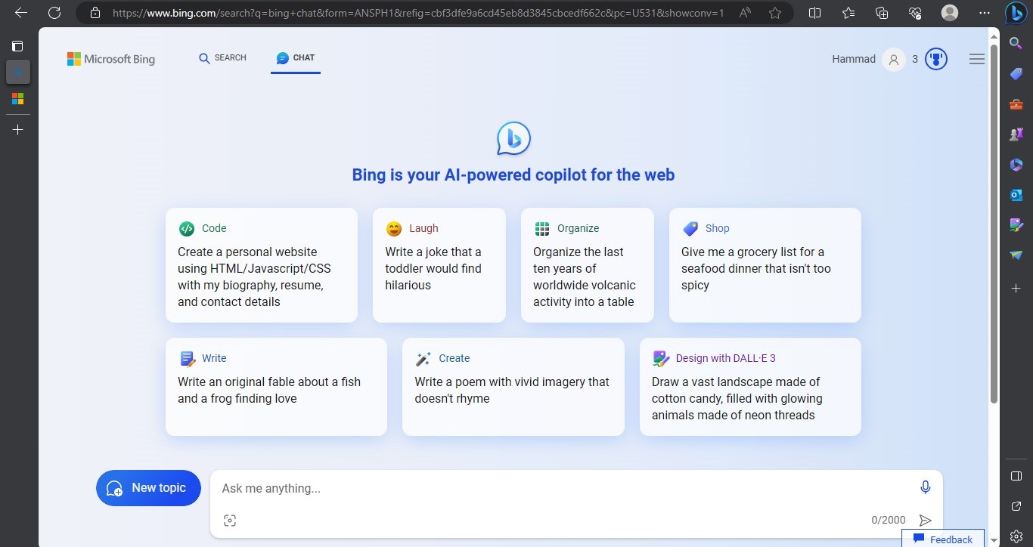Screen dimensions: 1033x547
Task: Open the Microsoft 365 icon in the sidebar
Action: 1016,165
